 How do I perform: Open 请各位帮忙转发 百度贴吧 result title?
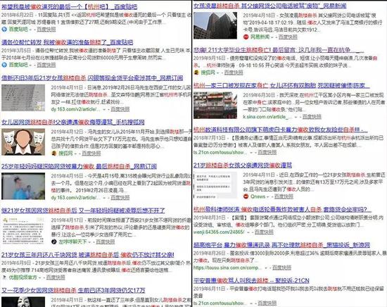[67, 42]
